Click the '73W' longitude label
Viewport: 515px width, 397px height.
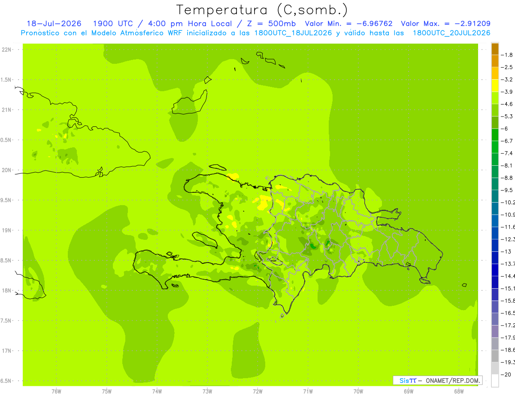[207, 391]
